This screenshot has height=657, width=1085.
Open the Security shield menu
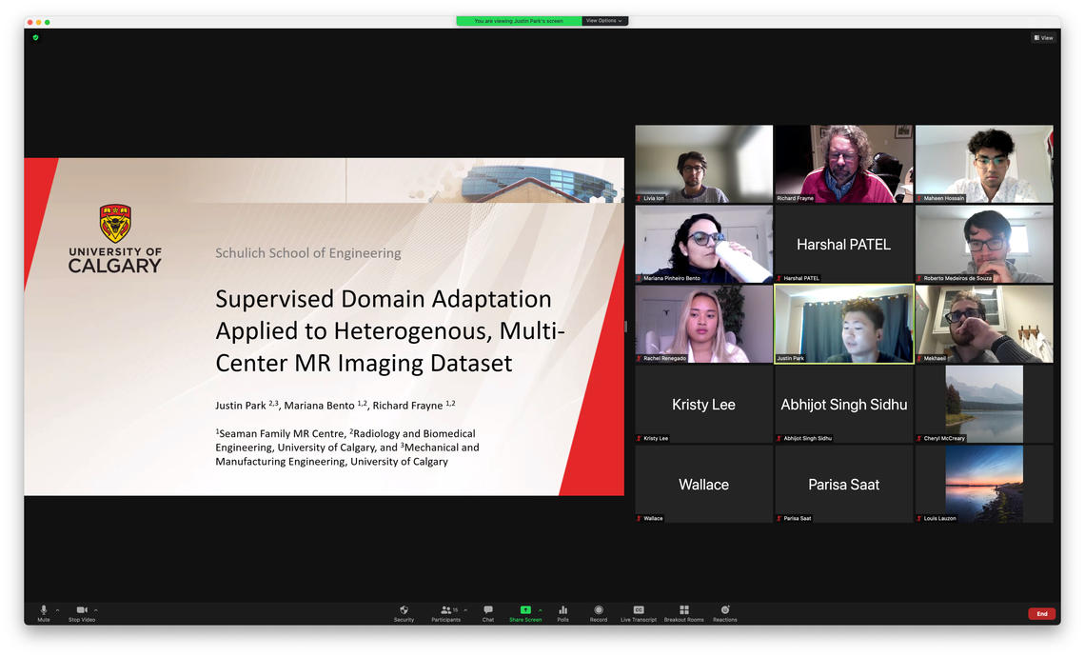click(404, 610)
